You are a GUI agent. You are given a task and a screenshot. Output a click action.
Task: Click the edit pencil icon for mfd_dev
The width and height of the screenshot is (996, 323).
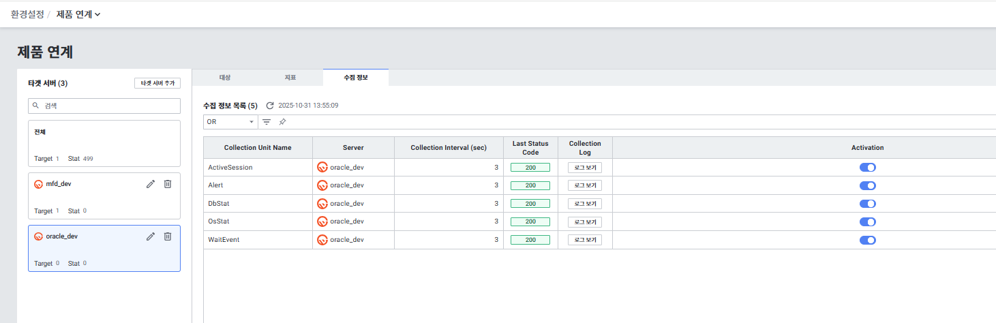click(x=151, y=184)
